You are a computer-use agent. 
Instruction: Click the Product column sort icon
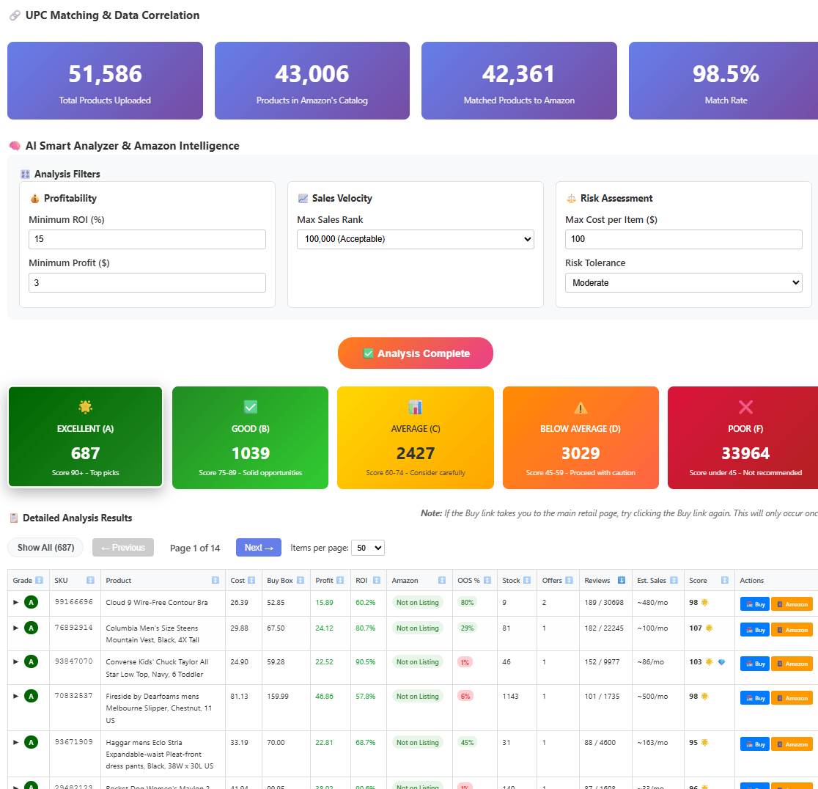215,580
